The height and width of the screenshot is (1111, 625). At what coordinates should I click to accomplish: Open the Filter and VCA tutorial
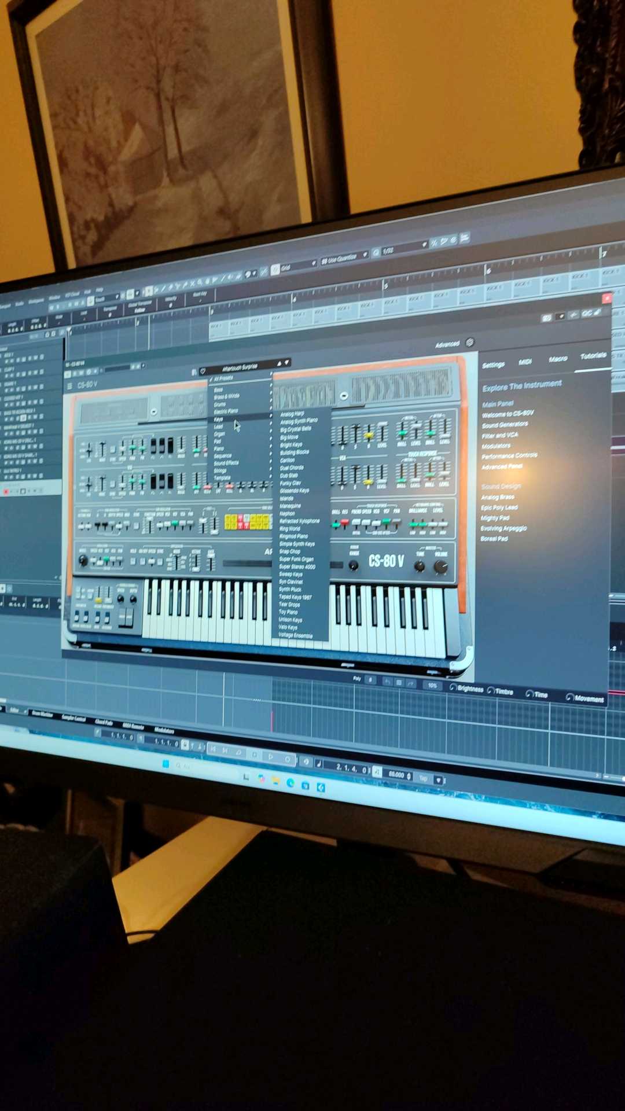(500, 435)
